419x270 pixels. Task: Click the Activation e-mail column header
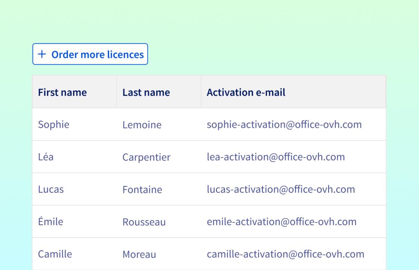tap(246, 92)
